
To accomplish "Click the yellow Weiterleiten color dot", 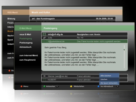I will 71,86.
